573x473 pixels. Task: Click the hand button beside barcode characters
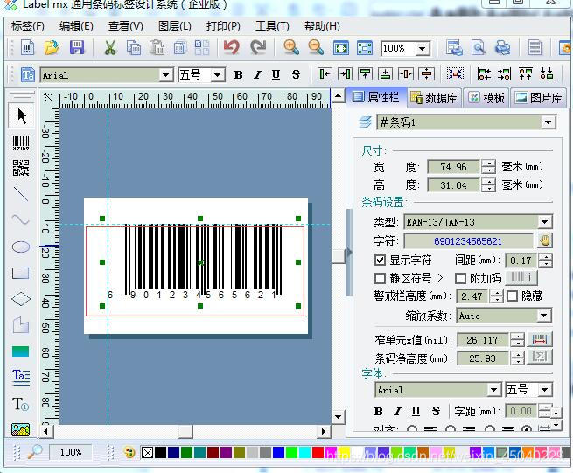(x=544, y=240)
